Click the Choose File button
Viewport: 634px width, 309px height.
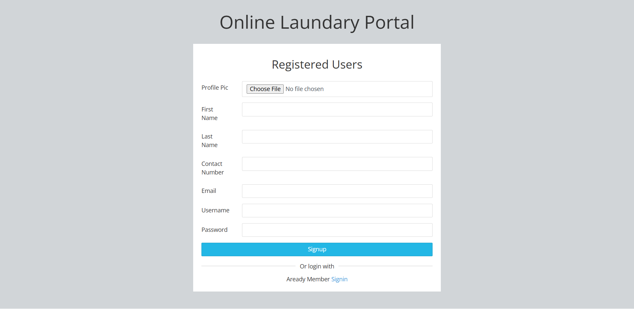pyautogui.click(x=265, y=89)
